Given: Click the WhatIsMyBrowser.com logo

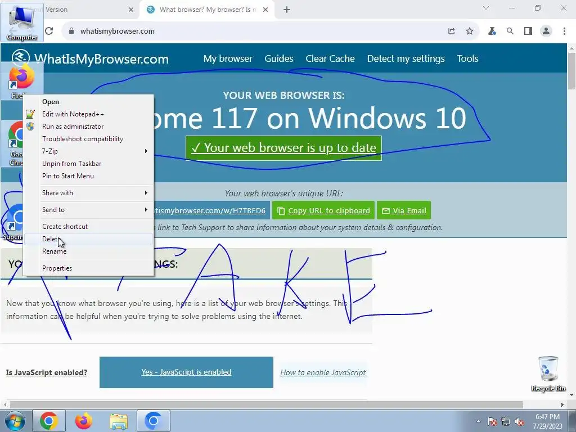Looking at the screenshot, I should pyautogui.click(x=90, y=58).
